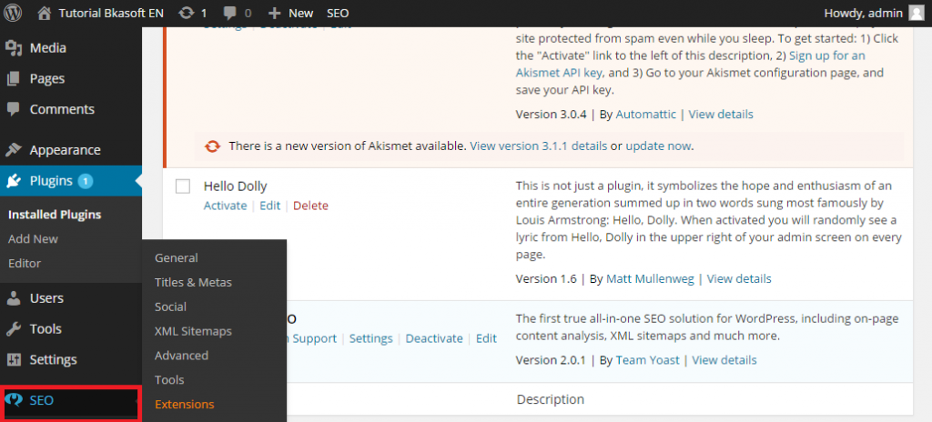This screenshot has height=422, width=932.
Task: Open the updates icon in admin bar
Action: coord(186,13)
